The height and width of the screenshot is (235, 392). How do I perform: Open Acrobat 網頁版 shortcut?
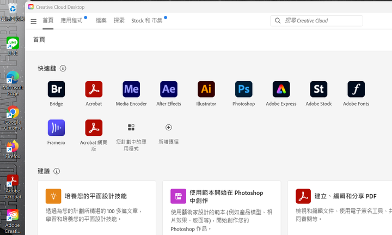94,128
